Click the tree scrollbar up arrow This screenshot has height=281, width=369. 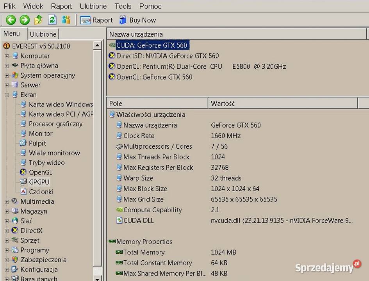98,45
